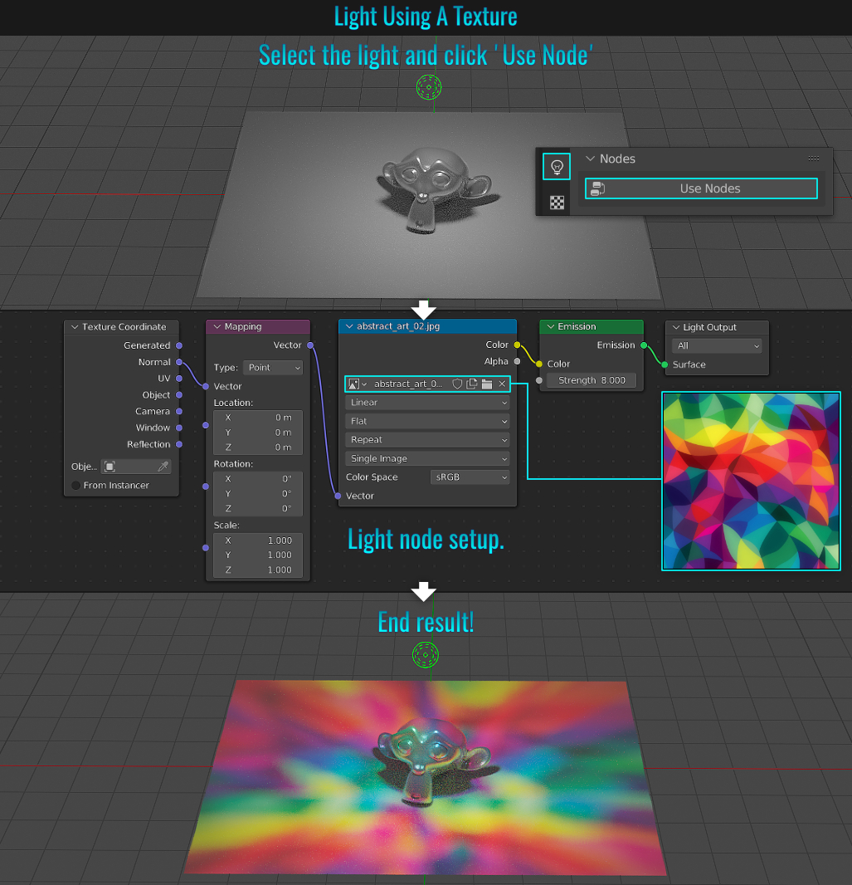The width and height of the screenshot is (852, 885).
Task: Open the Repeat extension dropdown
Action: click(427, 440)
